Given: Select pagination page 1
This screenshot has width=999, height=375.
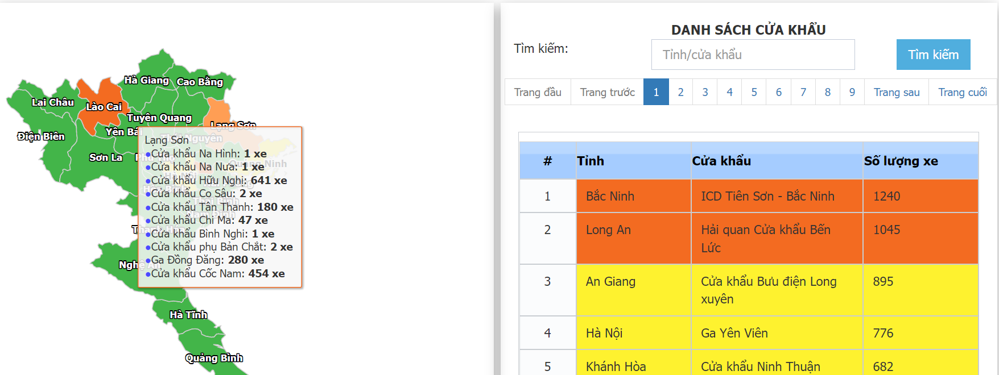Looking at the screenshot, I should click(x=656, y=92).
